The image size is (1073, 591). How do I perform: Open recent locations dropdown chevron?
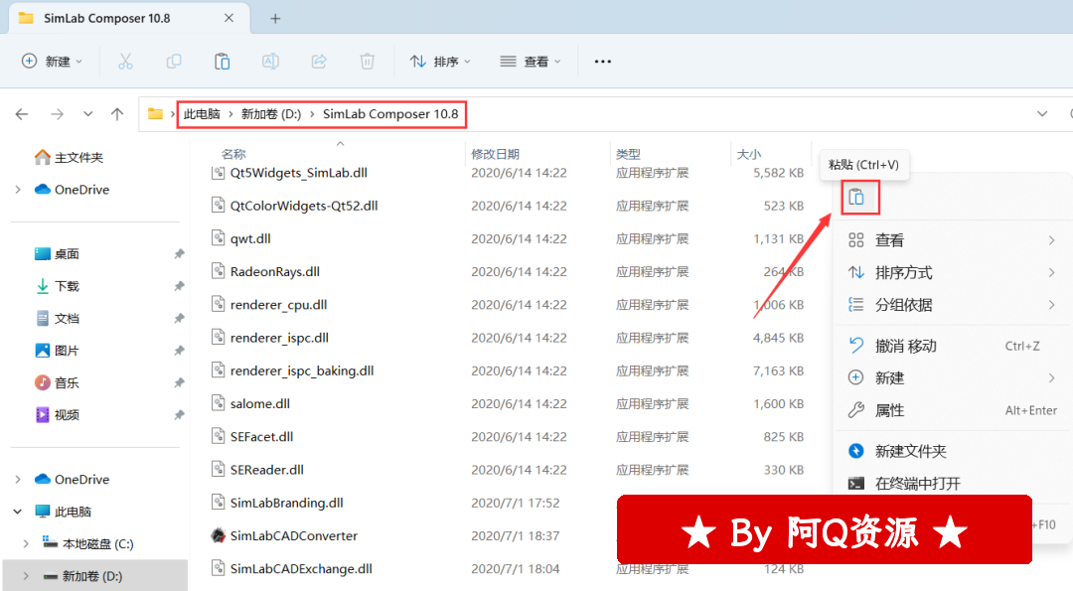pyautogui.click(x=88, y=114)
